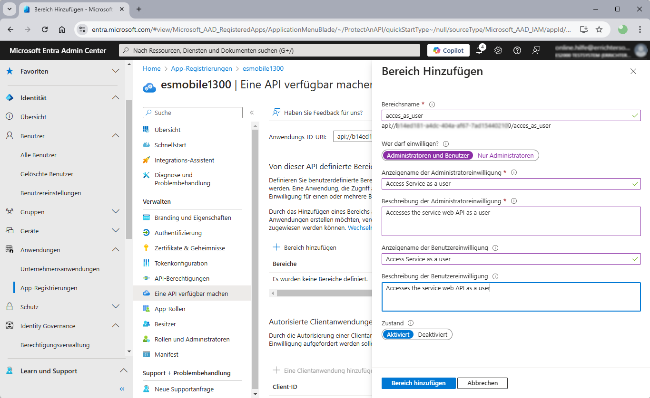Open App-Rollen
This screenshot has width=650, height=398.
[170, 309]
